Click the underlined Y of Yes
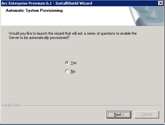 point(72,63)
